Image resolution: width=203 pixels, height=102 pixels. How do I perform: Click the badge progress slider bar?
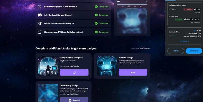132,4
